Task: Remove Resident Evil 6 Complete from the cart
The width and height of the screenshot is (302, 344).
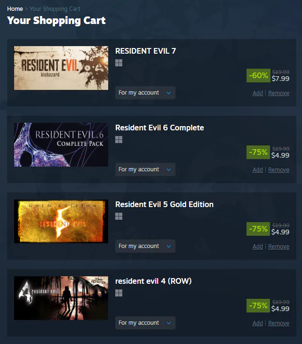Action: [278, 170]
